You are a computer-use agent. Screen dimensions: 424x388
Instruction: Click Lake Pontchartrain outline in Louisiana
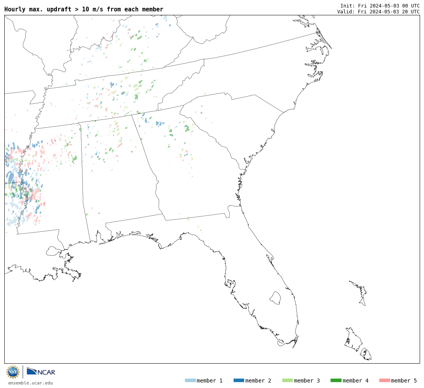[x=53, y=251]
